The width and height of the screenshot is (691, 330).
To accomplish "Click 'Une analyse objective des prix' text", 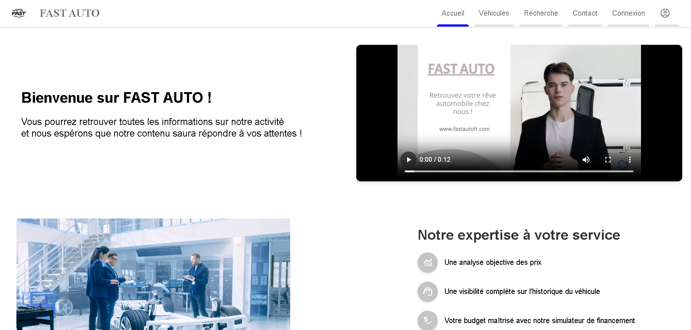I will point(493,262).
